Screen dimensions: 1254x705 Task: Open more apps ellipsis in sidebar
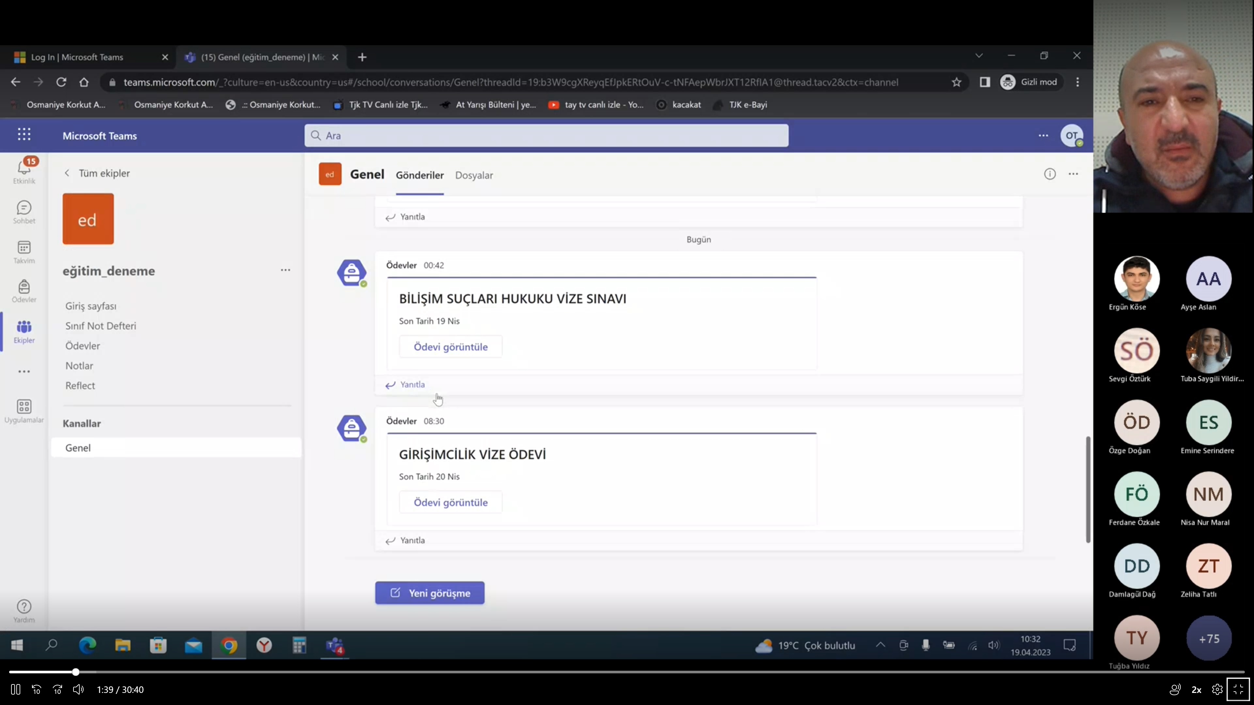pos(24,371)
